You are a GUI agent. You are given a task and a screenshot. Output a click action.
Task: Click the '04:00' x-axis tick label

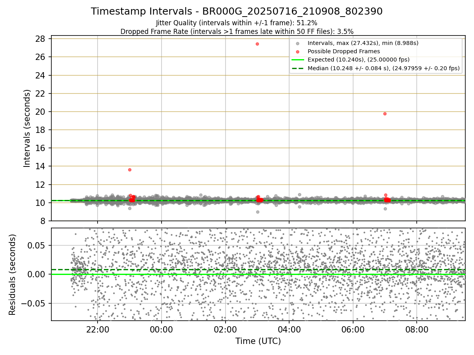coord(289,329)
